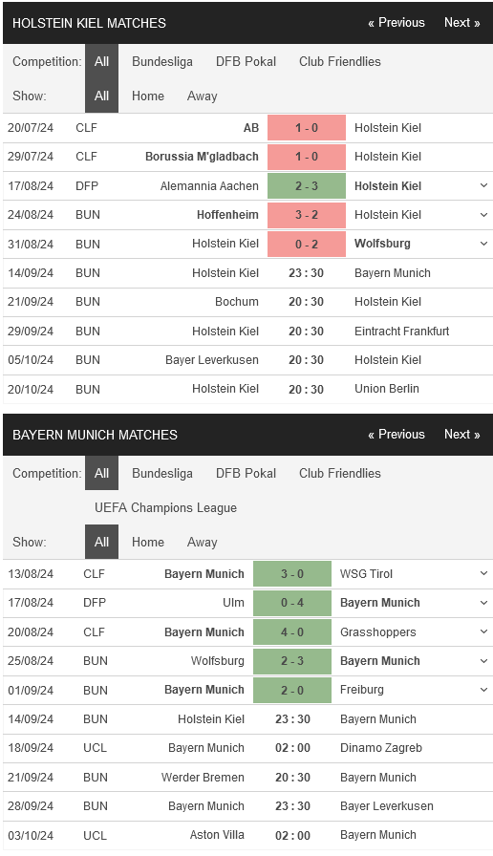Select Bundesliga tab in Holstein Kiel matches
The width and height of the screenshot is (493, 856).
pos(162,62)
